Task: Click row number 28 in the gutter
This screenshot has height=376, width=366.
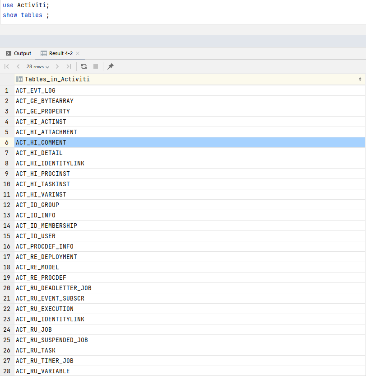Action: (x=7, y=371)
